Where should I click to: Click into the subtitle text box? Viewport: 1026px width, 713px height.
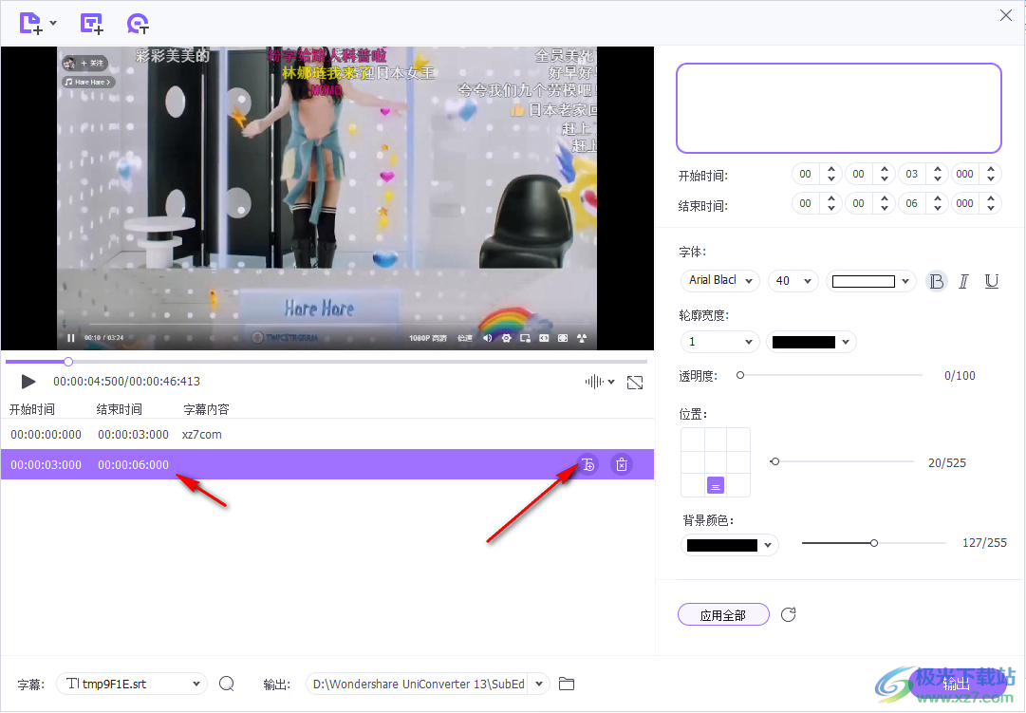pos(839,108)
